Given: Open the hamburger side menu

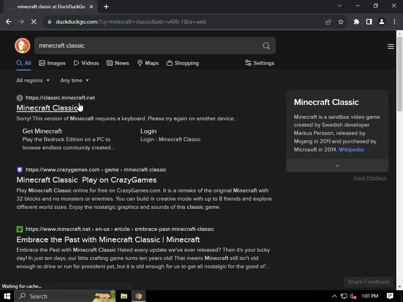Looking at the screenshot, I should point(391,46).
